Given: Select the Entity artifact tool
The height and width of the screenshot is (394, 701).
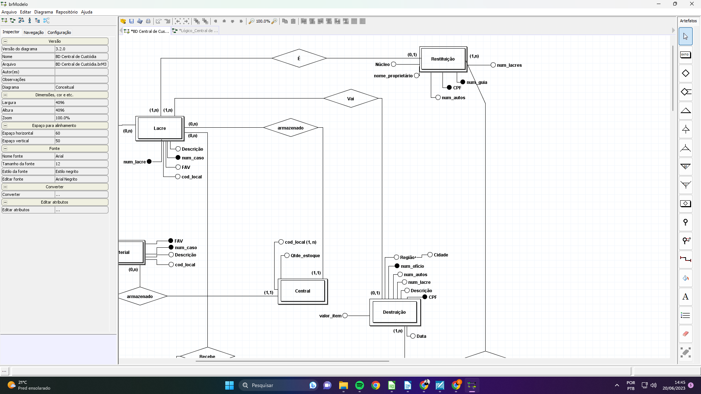Looking at the screenshot, I should pyautogui.click(x=685, y=55).
